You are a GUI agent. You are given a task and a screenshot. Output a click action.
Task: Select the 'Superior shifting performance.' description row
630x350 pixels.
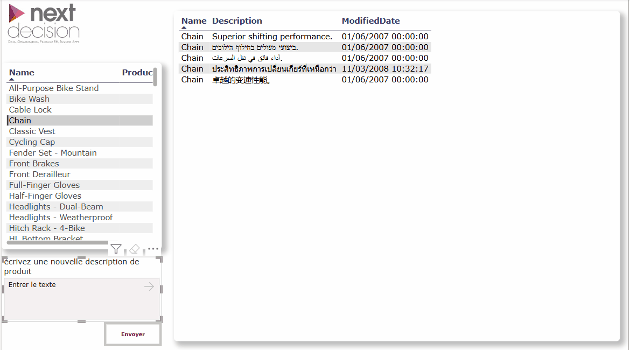coord(272,37)
